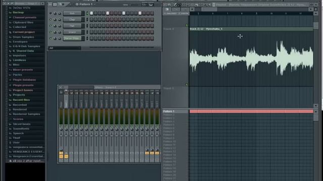This screenshot has width=323, height=181.
Task: Enable the fifth step of Snare row
Action: click(x=107, y=32)
